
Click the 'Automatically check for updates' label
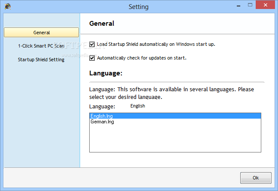coord(142,58)
